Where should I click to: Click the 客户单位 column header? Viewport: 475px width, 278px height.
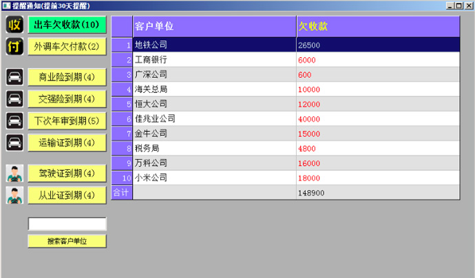click(x=215, y=26)
